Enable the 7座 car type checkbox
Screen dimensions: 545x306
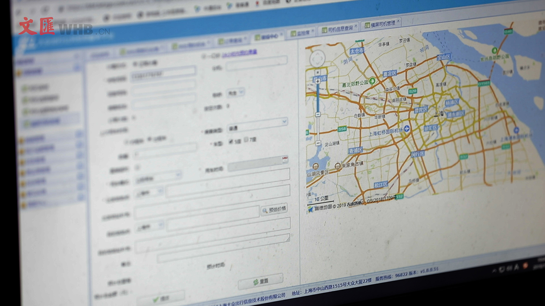(247, 140)
